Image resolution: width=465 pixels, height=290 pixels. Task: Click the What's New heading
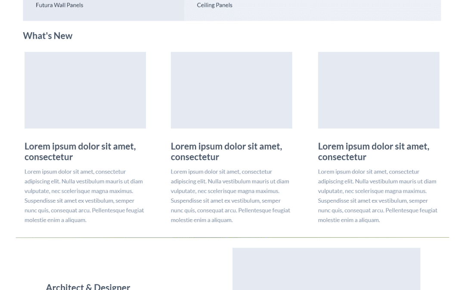point(48,36)
